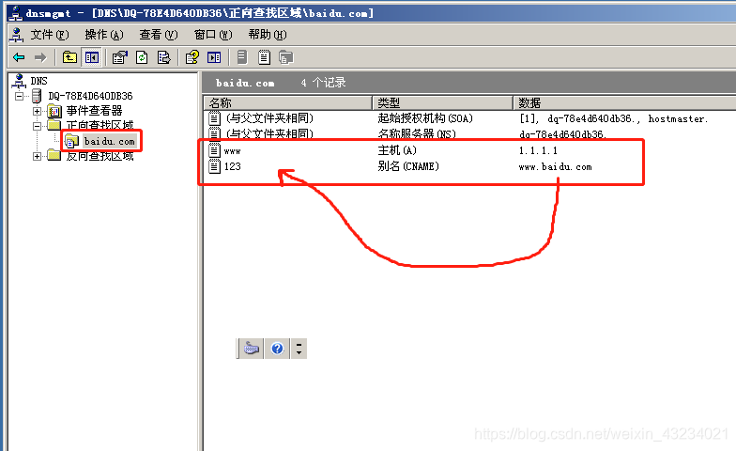Select 反向查找区域 folder in tree

click(x=100, y=156)
